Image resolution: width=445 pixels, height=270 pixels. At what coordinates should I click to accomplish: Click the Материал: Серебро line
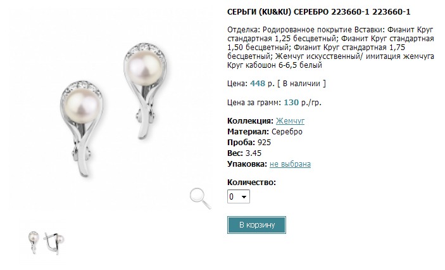point(265,132)
